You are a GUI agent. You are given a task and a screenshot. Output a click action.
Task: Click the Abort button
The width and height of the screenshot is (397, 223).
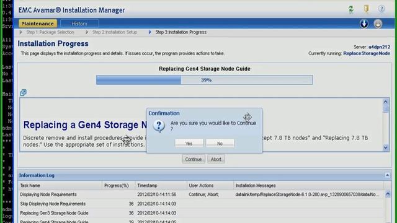point(216,159)
